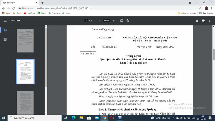This screenshot has height=121, width=215.
Task: Print the PDF document
Action: 203,21
